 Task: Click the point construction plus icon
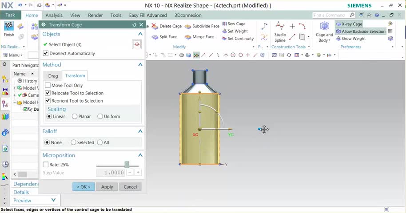292,26
